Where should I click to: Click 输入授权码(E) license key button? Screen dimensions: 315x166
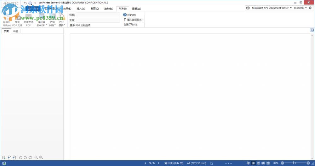133,20
